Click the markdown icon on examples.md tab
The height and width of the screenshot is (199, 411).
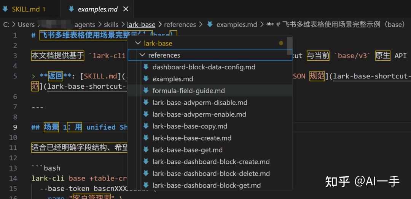tap(71, 9)
